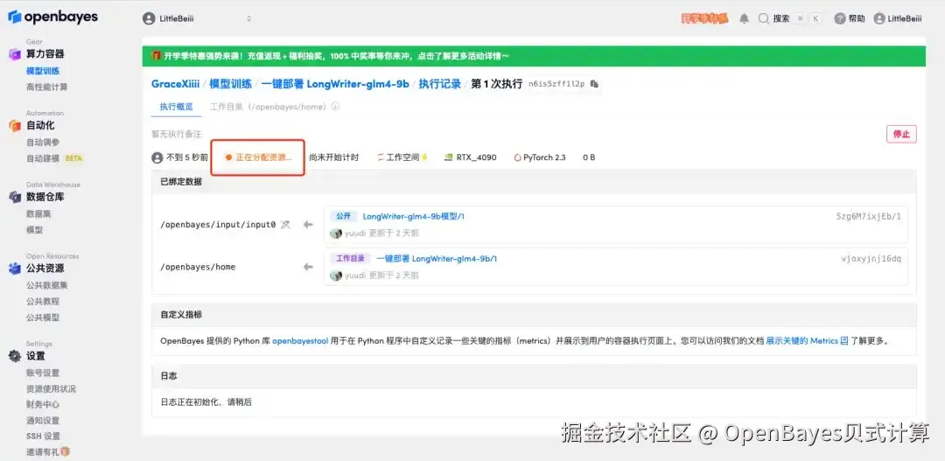The width and height of the screenshot is (945, 461).
Task: Click the info icon beside 工作目录 tab
Action: click(336, 107)
